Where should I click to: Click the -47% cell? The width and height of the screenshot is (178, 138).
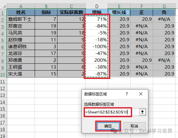point(96,53)
